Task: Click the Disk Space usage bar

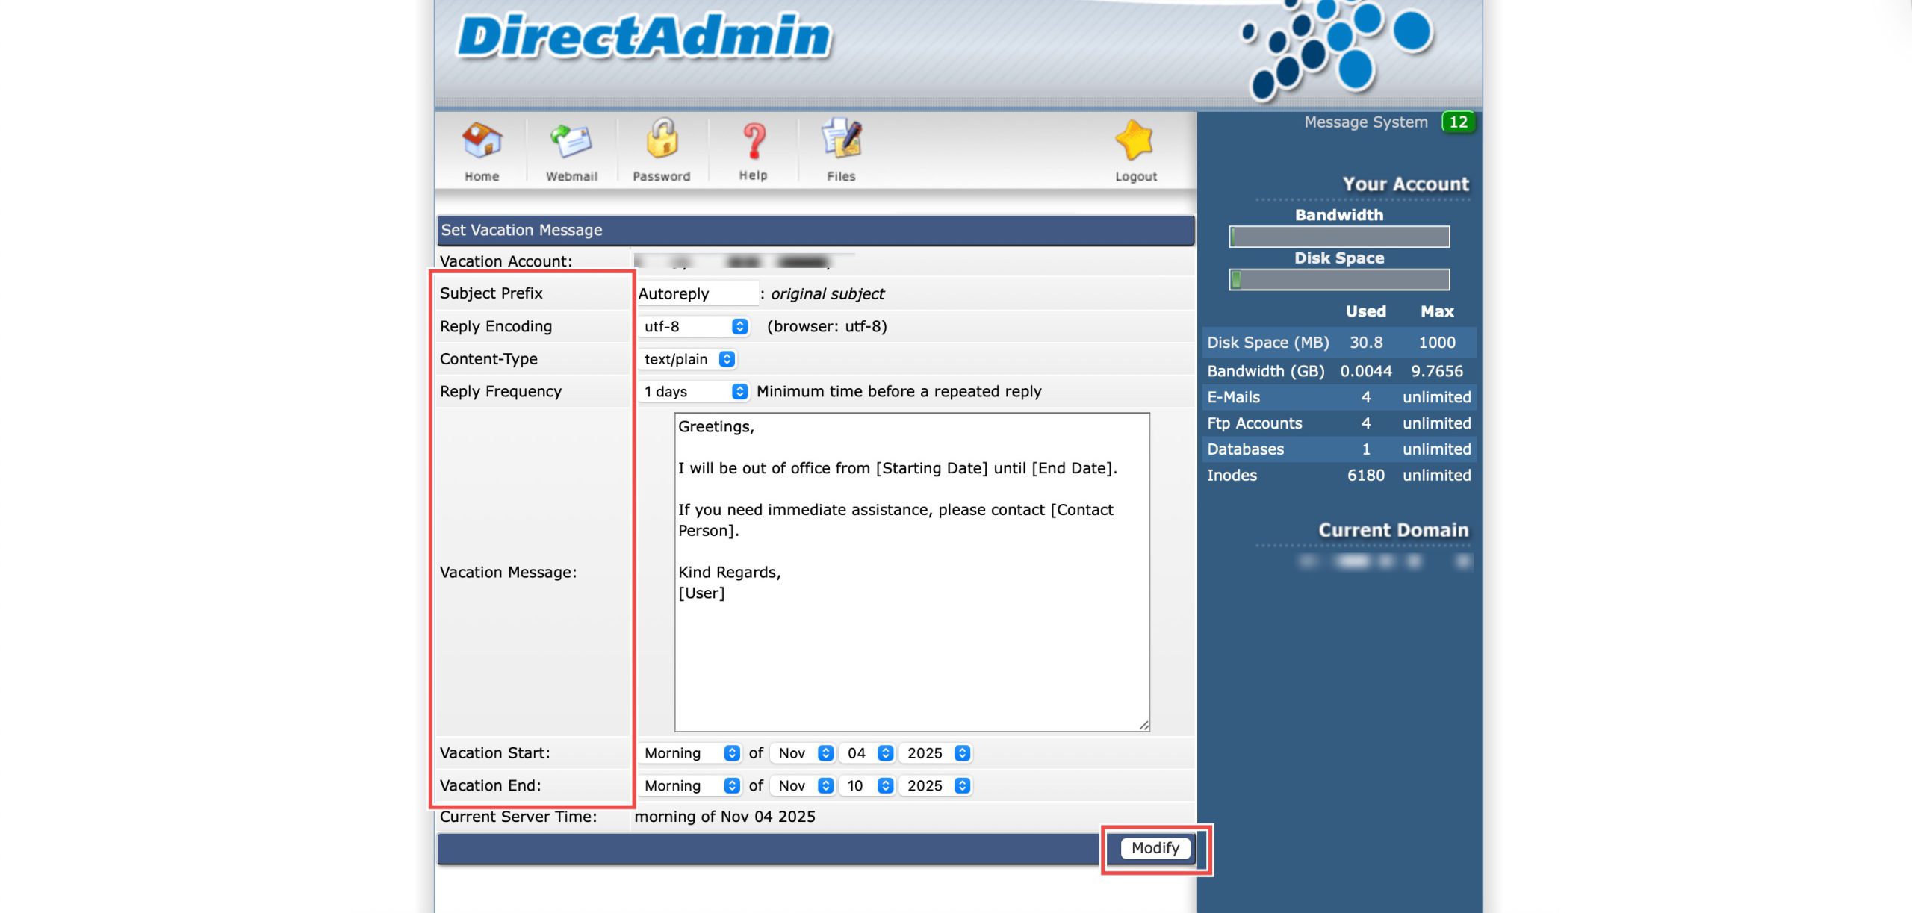Action: (x=1338, y=280)
